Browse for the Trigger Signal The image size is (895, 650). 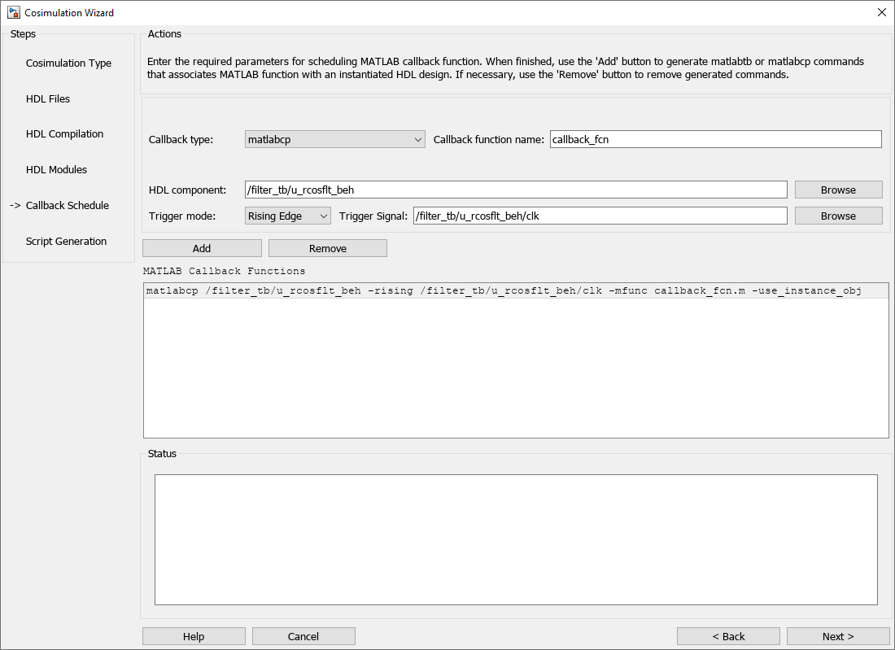[x=838, y=216]
